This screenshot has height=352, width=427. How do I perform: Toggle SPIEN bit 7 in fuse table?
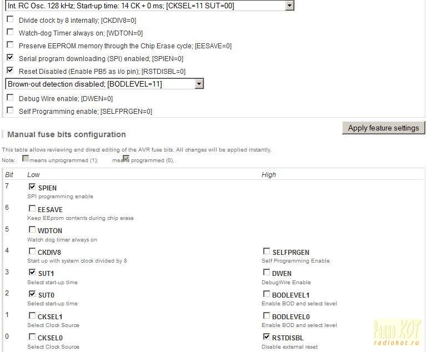pos(32,188)
